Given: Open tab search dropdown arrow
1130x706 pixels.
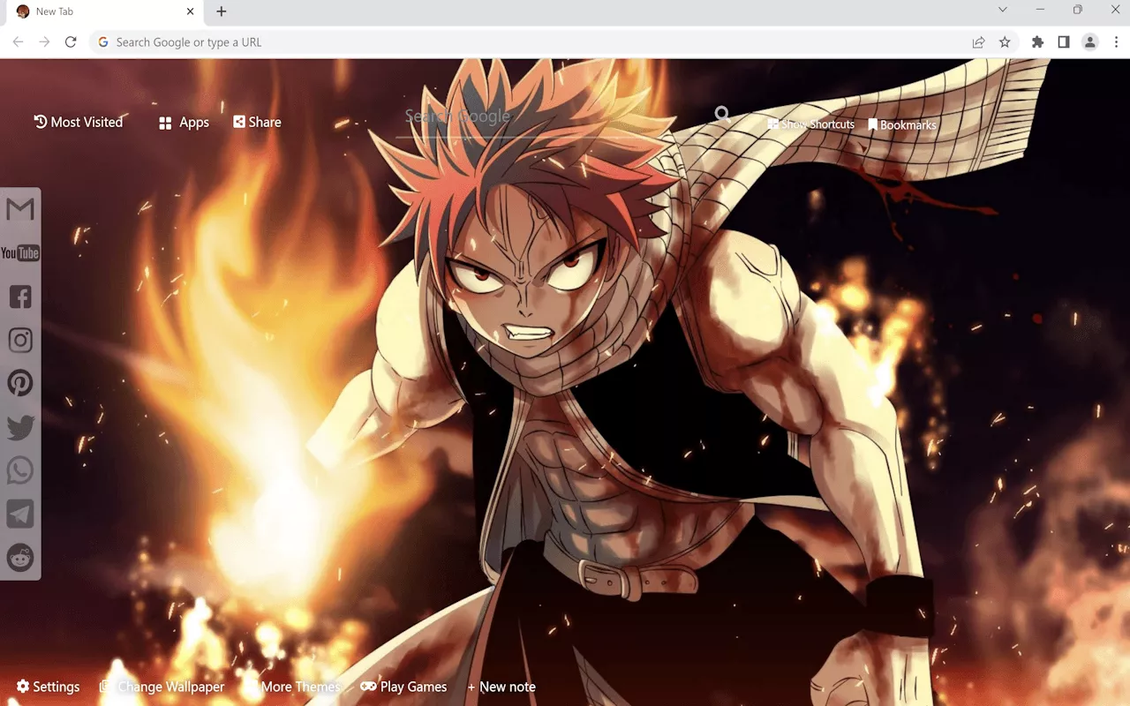Looking at the screenshot, I should click(x=1003, y=10).
